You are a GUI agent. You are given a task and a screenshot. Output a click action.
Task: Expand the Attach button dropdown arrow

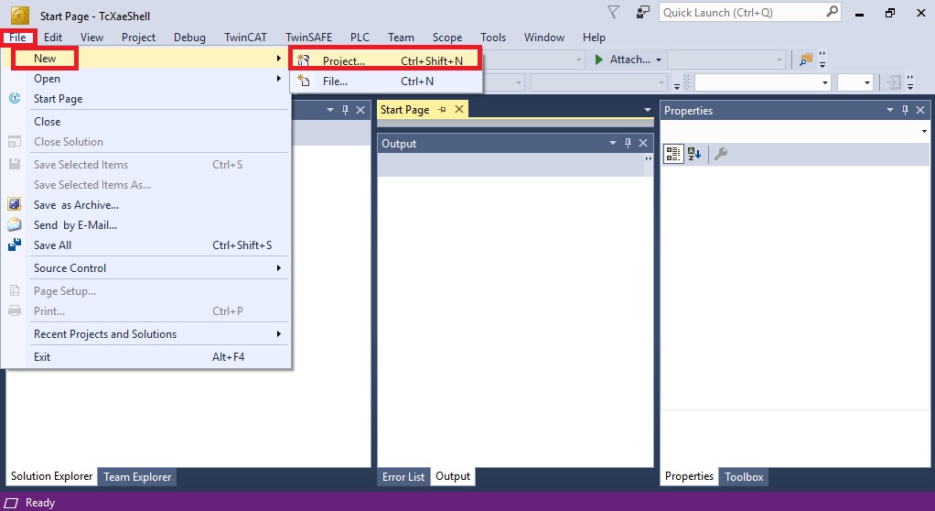pyautogui.click(x=659, y=60)
